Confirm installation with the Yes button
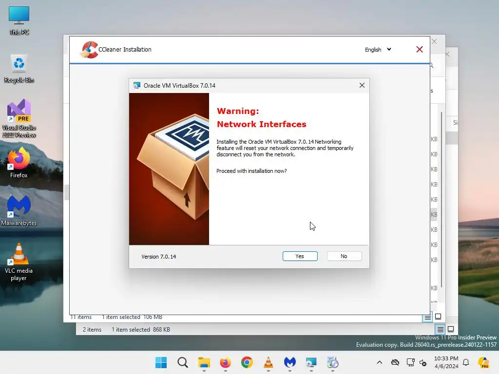The height and width of the screenshot is (374, 499). (300, 256)
